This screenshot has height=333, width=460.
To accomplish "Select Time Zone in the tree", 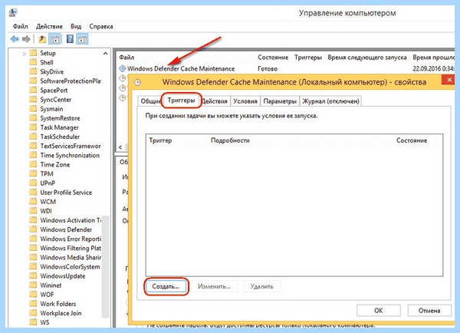I will click(55, 164).
